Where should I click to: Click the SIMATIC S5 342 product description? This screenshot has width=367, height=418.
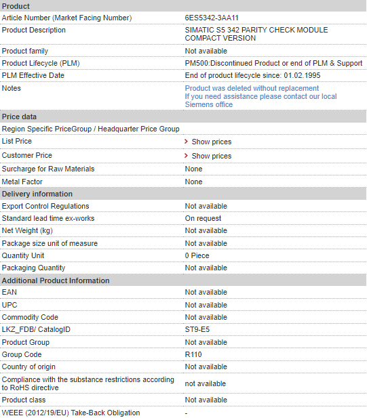pyautogui.click(x=256, y=34)
